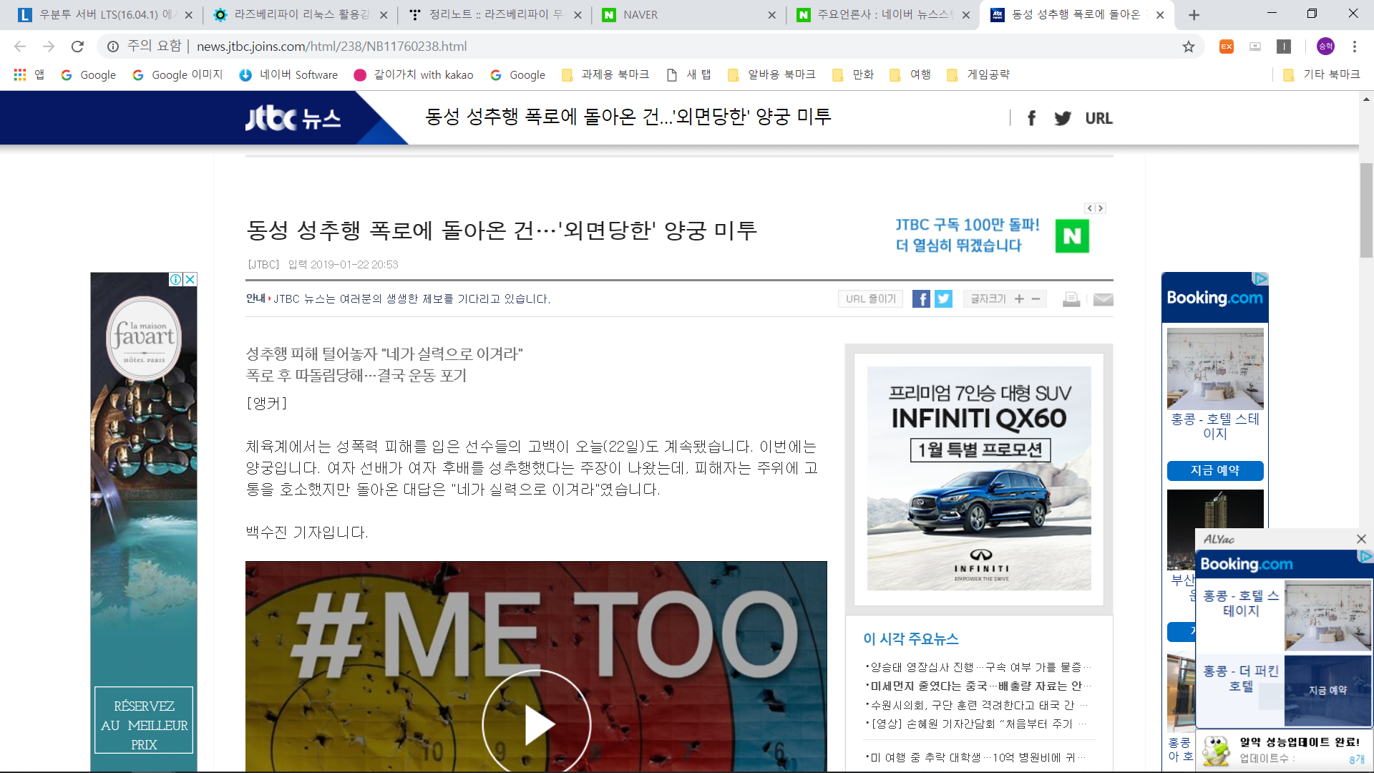Click the URL 줄이기 button
1374x773 pixels.
[870, 299]
